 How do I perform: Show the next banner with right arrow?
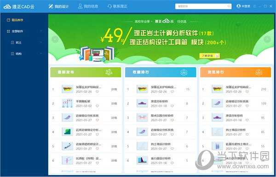click(267, 39)
